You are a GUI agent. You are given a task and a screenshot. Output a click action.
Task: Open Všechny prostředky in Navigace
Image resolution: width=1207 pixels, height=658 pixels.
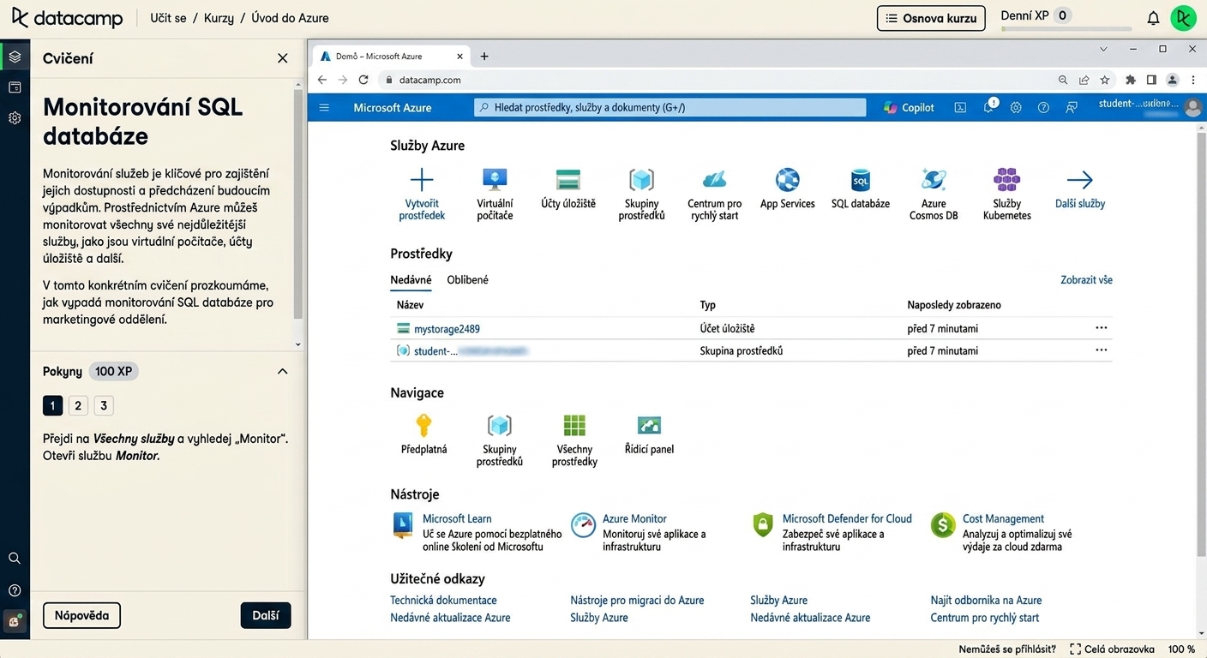pos(574,440)
